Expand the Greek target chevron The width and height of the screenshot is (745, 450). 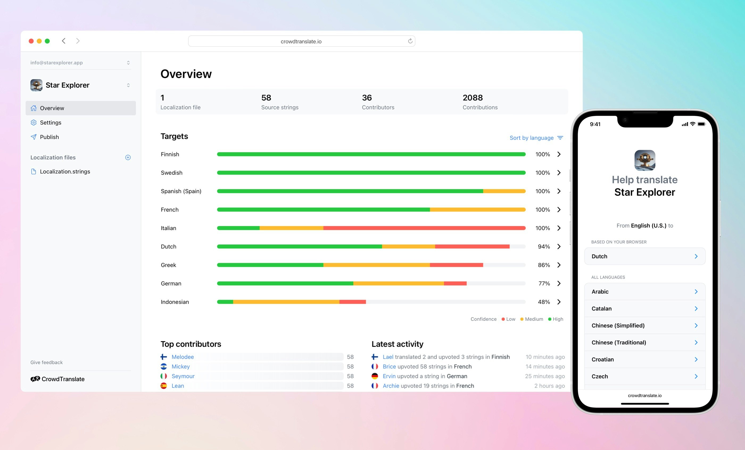click(x=559, y=265)
